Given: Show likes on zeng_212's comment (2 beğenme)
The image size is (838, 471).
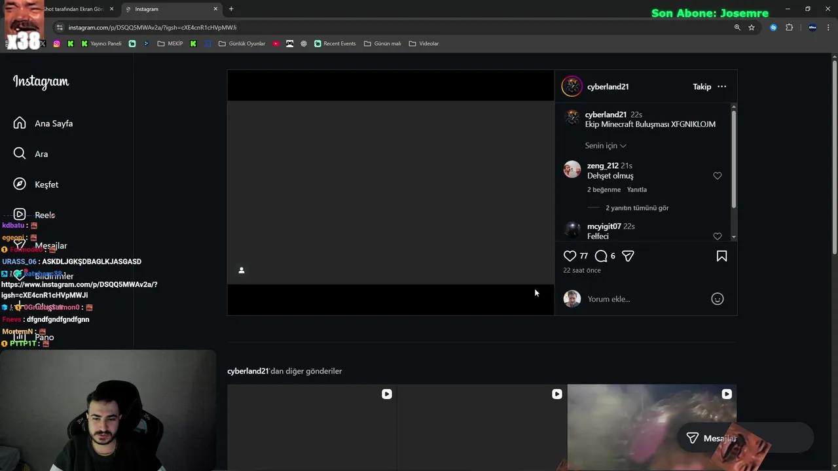Looking at the screenshot, I should point(604,190).
